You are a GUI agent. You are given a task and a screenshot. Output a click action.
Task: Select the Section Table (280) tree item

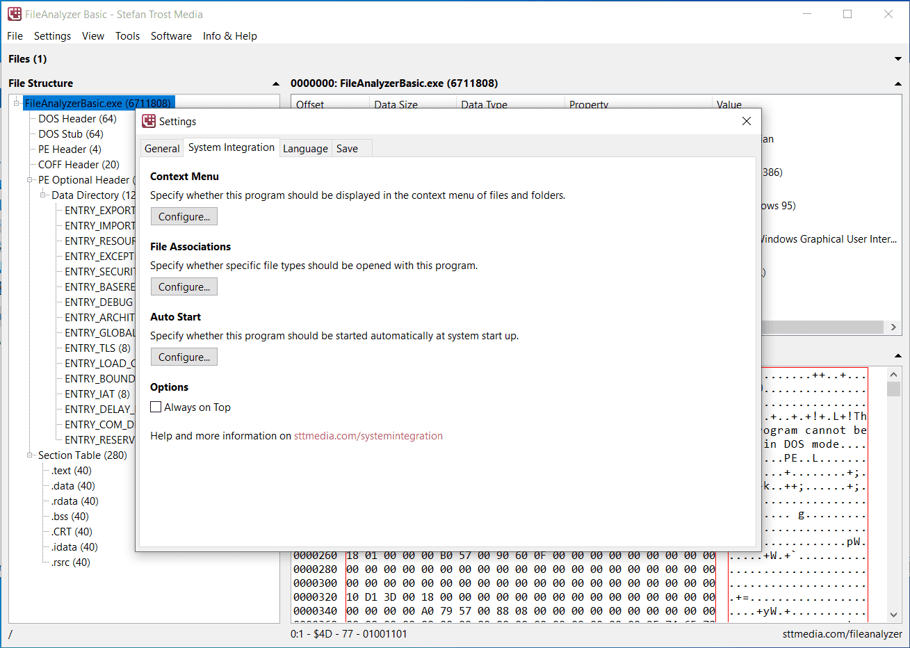coord(83,455)
